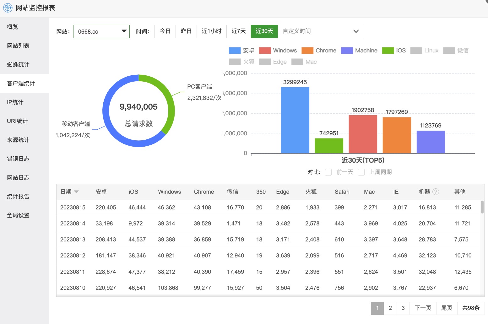Viewport: 488px width, 324px height.
Task: Open 错误日志 in the sidebar menu
Action: (18, 159)
